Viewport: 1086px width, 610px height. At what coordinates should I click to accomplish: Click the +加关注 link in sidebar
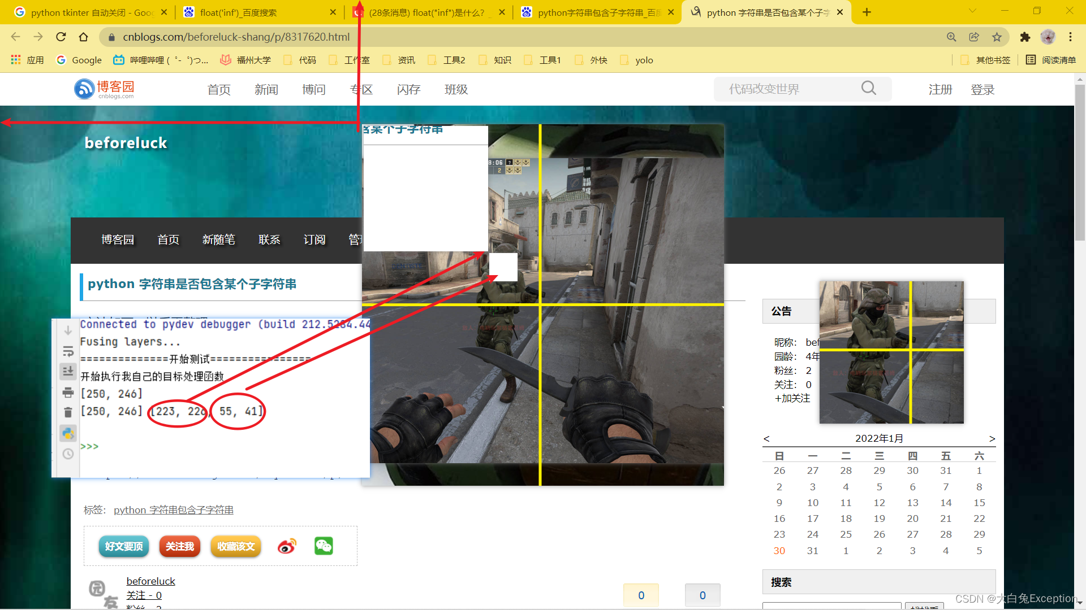click(x=792, y=398)
